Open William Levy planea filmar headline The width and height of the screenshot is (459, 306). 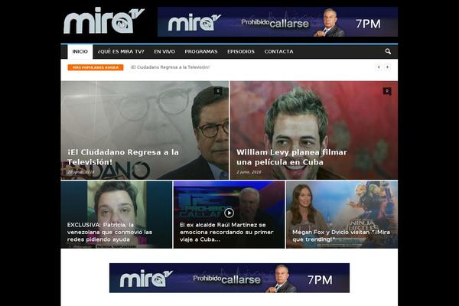291,157
